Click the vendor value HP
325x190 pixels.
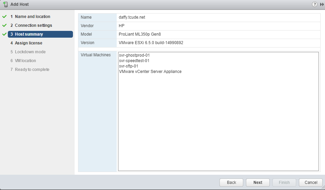click(x=121, y=26)
